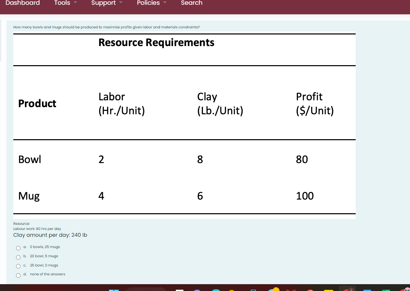
Task: Open the Support dropdown
Action: 106,3
